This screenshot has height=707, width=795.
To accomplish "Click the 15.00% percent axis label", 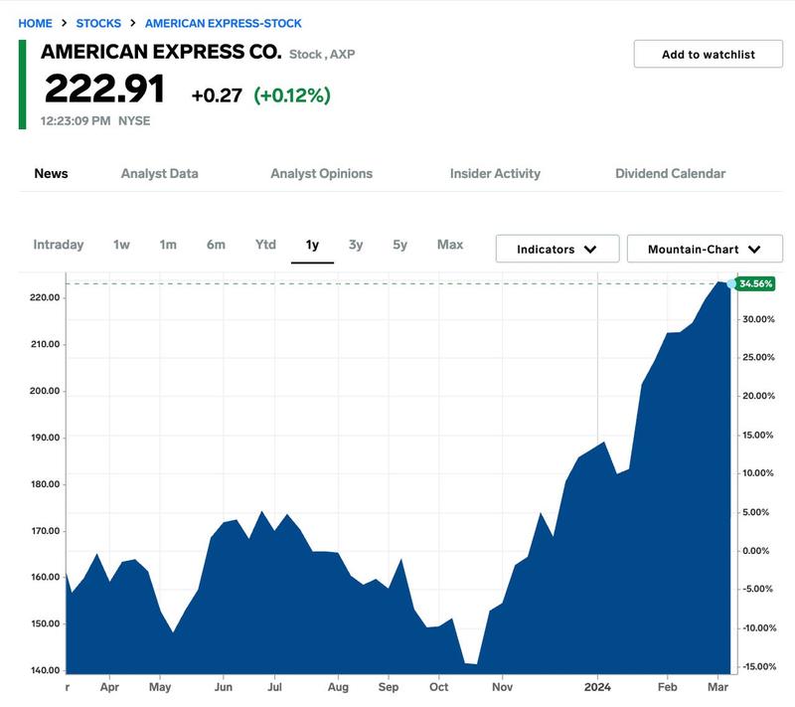I will pyautogui.click(x=758, y=436).
